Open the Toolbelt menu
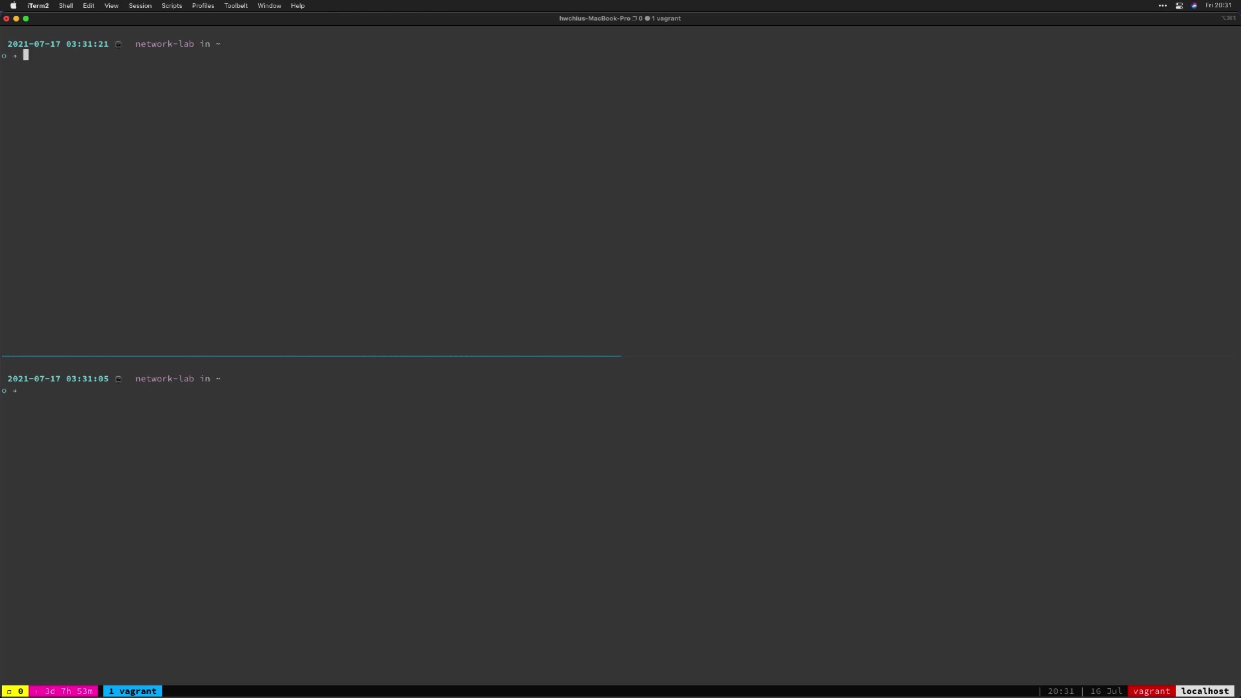 236,6
